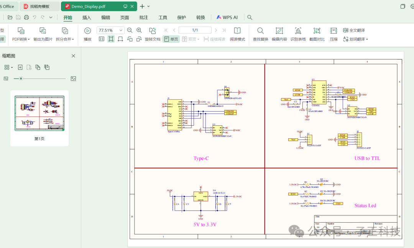Open 截图对比 (screenshot compare) tool
The height and width of the screenshot is (248, 414).
click(317, 34)
